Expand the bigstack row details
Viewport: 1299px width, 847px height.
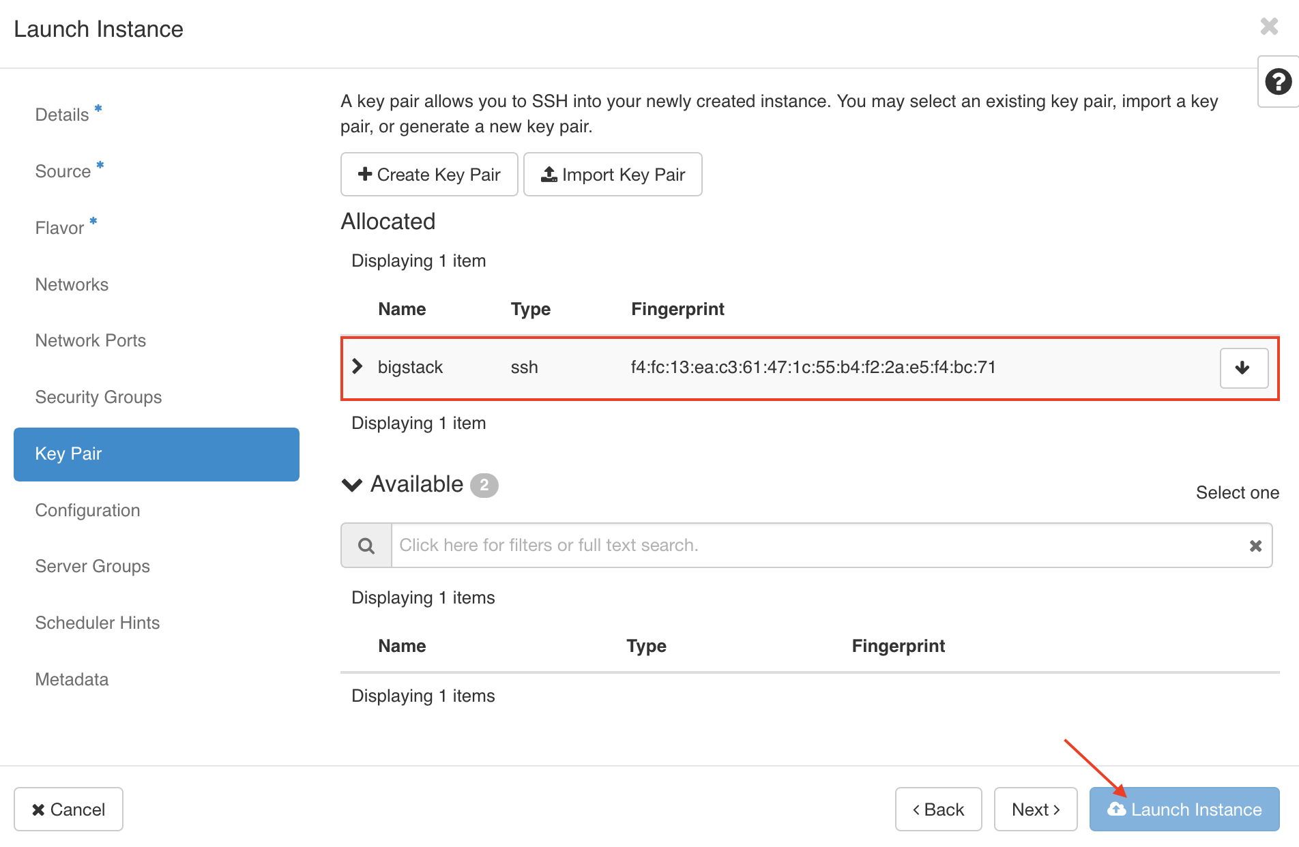pyautogui.click(x=357, y=367)
